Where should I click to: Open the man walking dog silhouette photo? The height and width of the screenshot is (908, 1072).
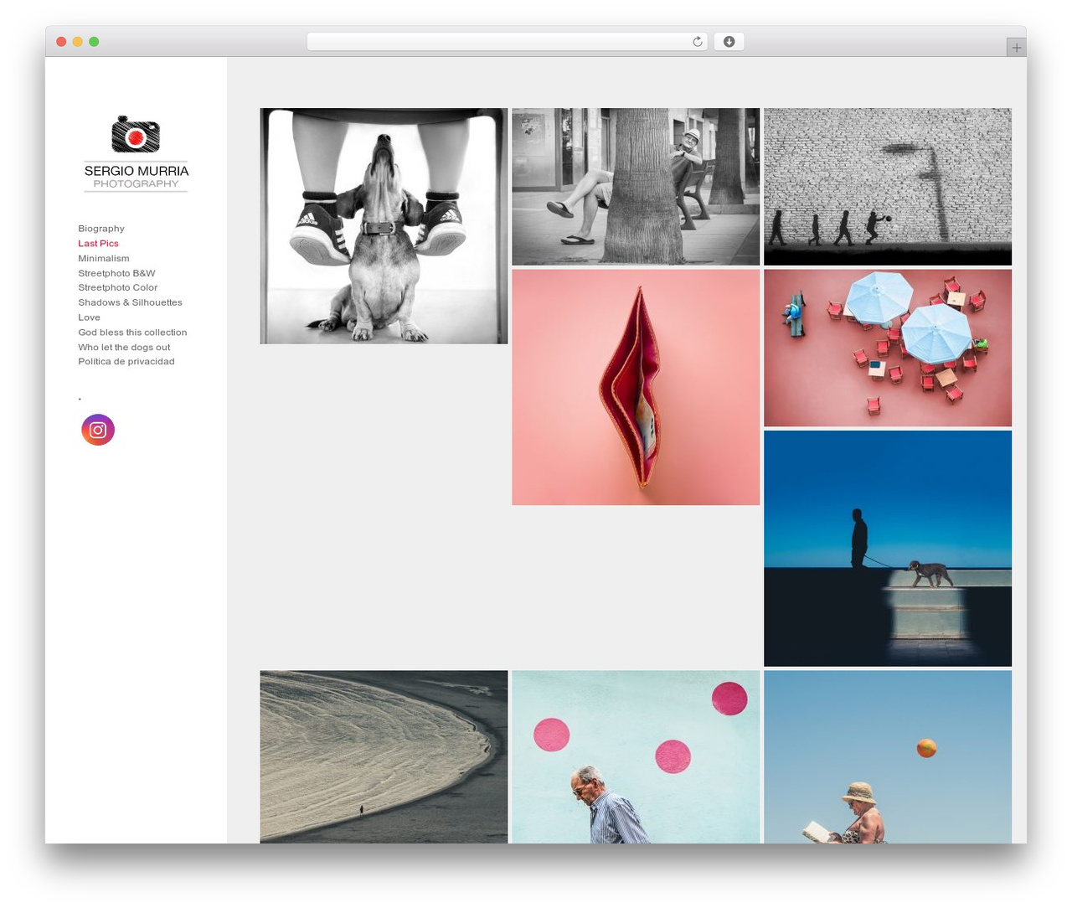pyautogui.click(x=888, y=549)
